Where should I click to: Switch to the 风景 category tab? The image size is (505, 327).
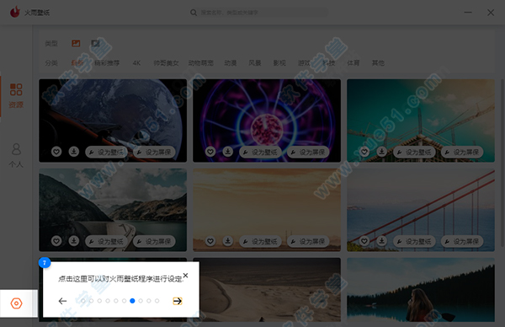(255, 63)
